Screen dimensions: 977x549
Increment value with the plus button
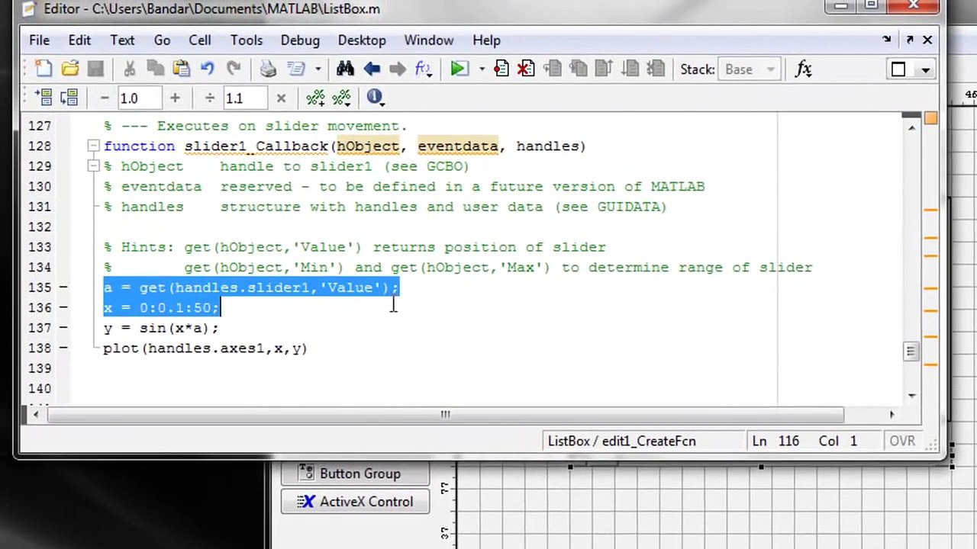click(x=175, y=98)
